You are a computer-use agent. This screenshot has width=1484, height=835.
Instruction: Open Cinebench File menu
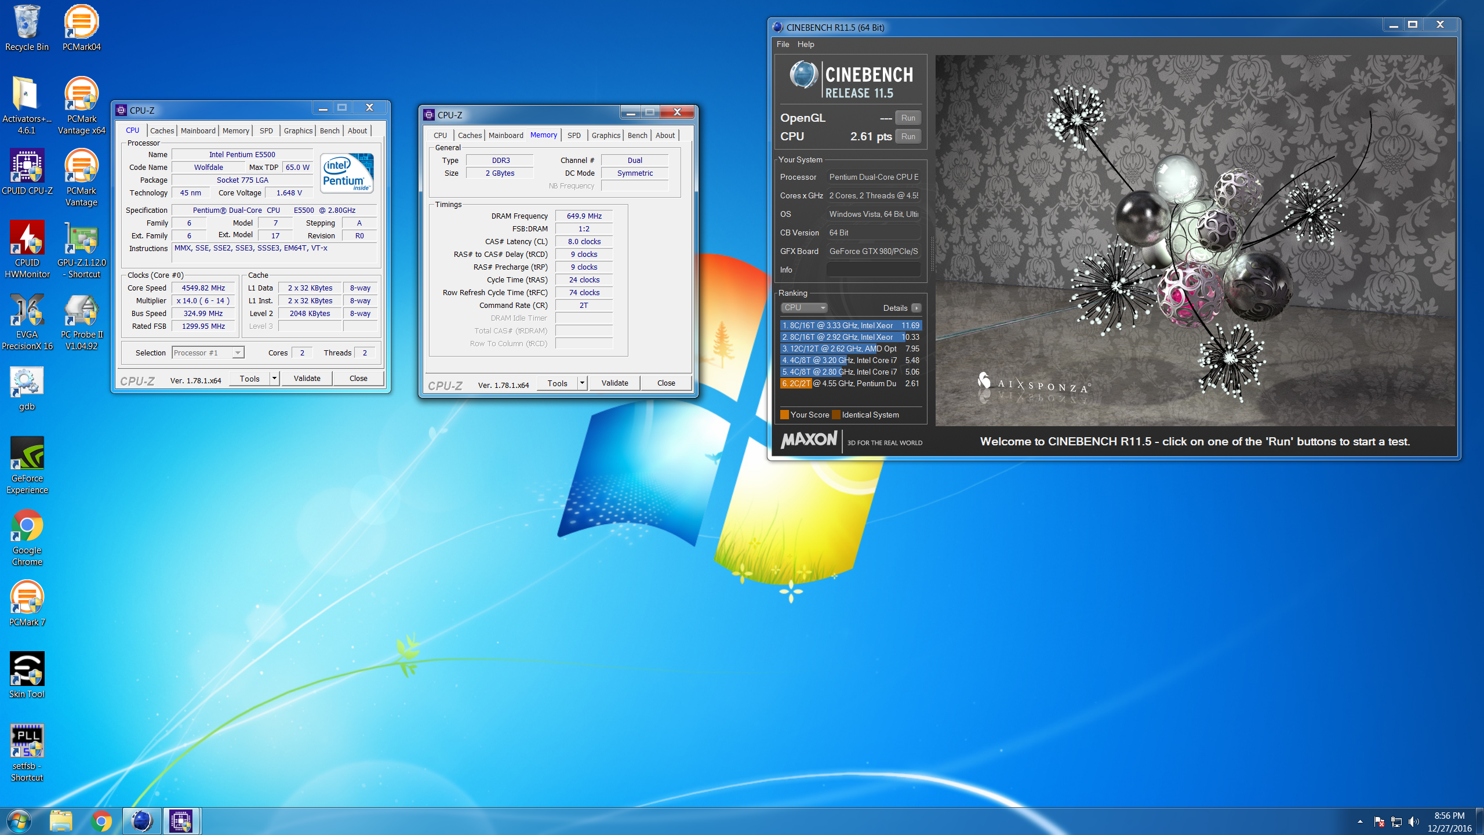[x=783, y=44]
